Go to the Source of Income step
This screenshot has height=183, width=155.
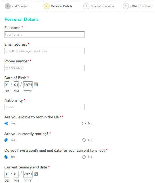(102, 6)
